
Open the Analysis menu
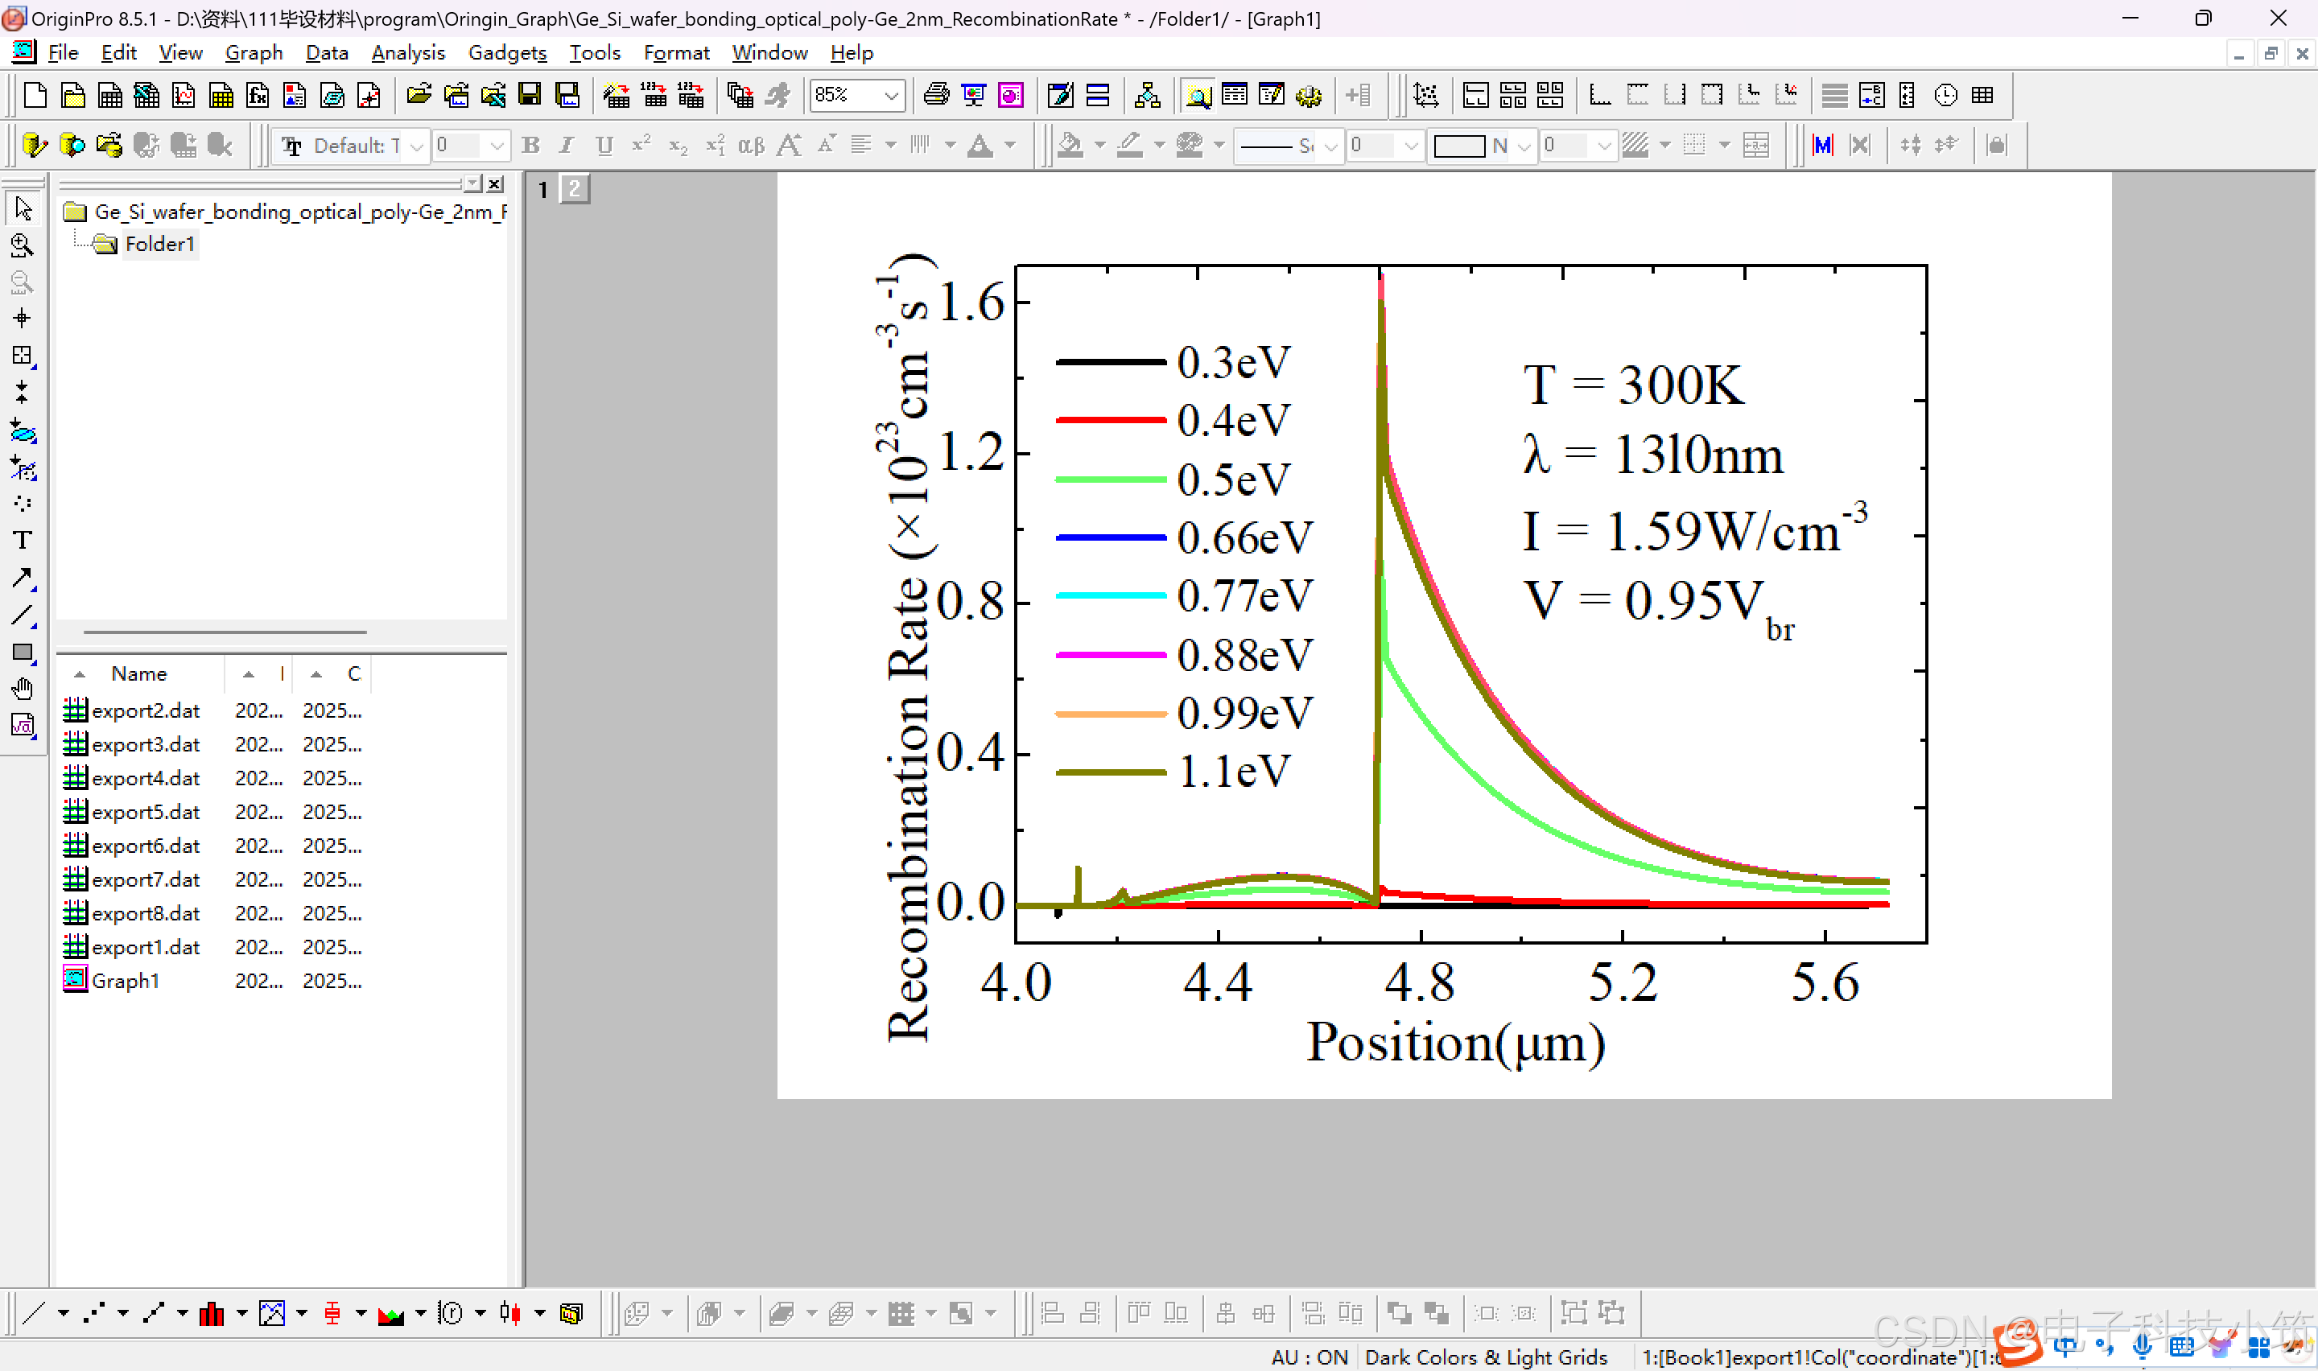(407, 52)
